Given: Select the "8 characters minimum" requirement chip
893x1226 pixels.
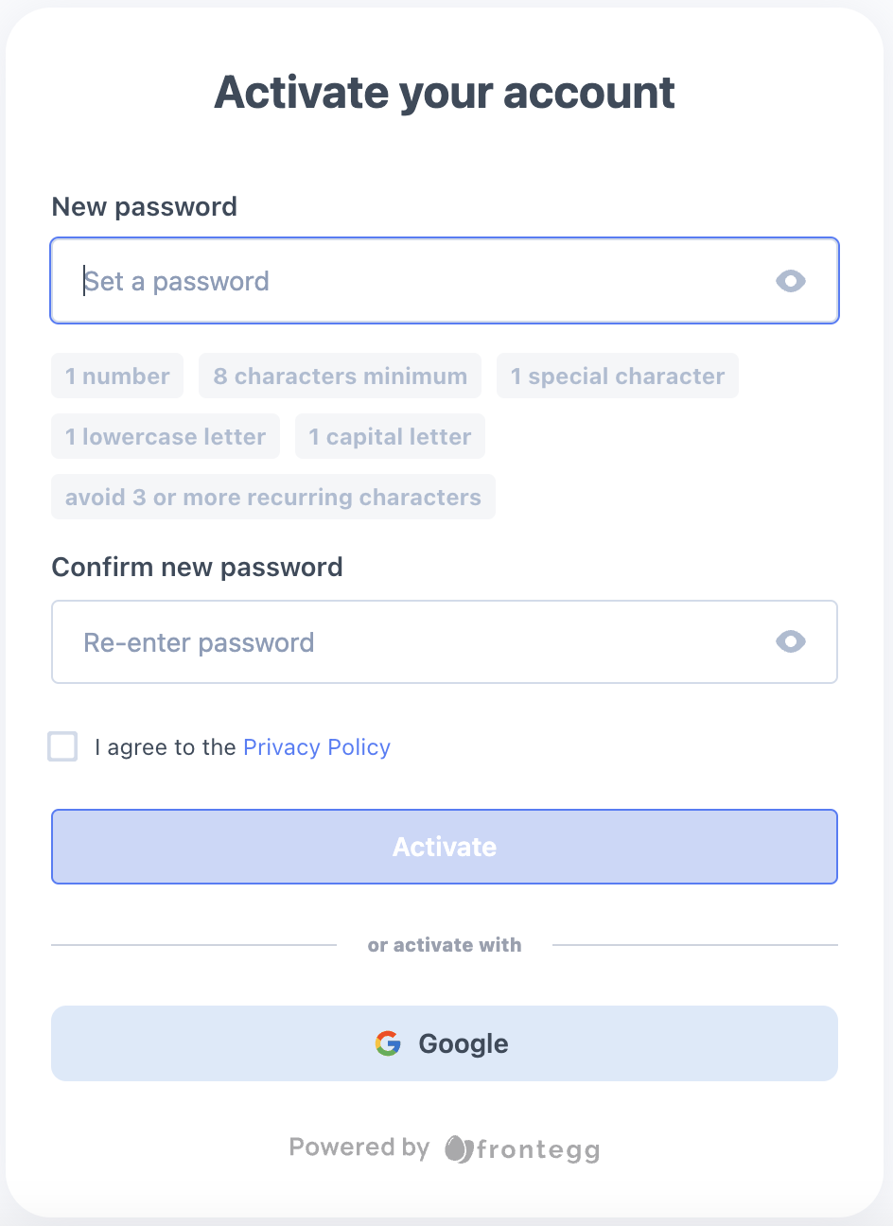Looking at the screenshot, I should point(340,377).
